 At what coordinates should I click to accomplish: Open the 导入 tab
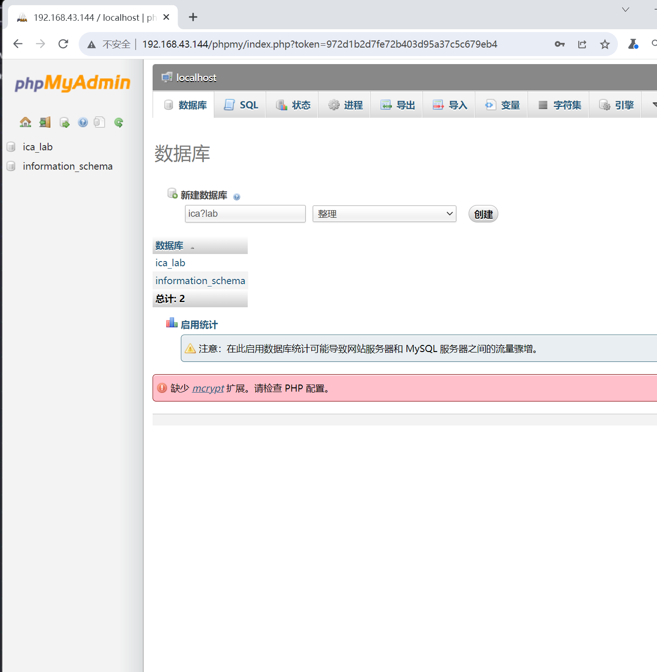(449, 105)
